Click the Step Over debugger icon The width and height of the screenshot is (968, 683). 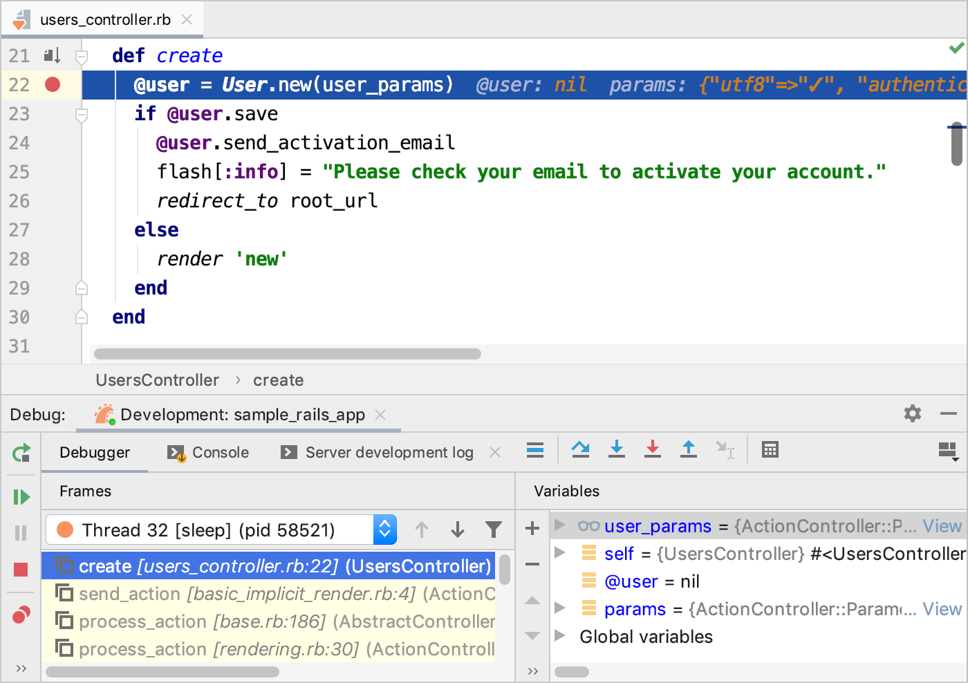tap(581, 450)
